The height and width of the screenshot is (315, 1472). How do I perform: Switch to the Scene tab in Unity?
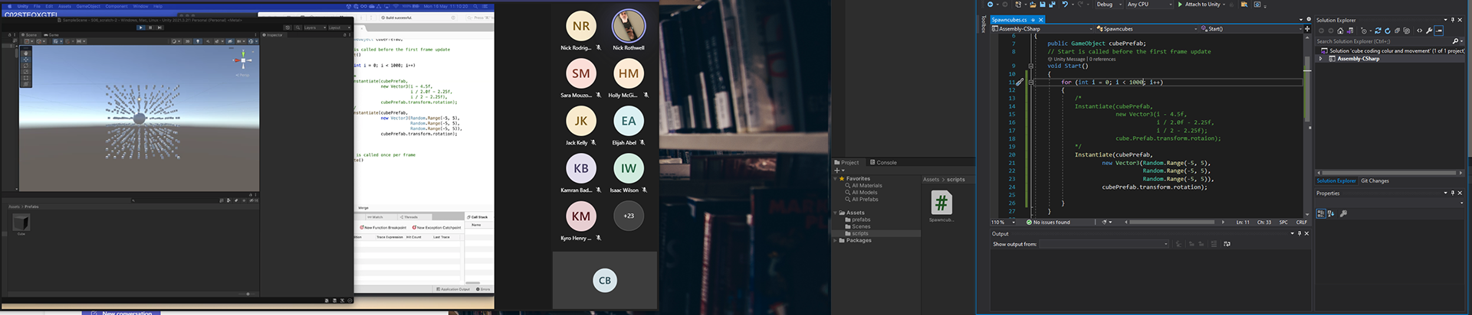pos(29,35)
